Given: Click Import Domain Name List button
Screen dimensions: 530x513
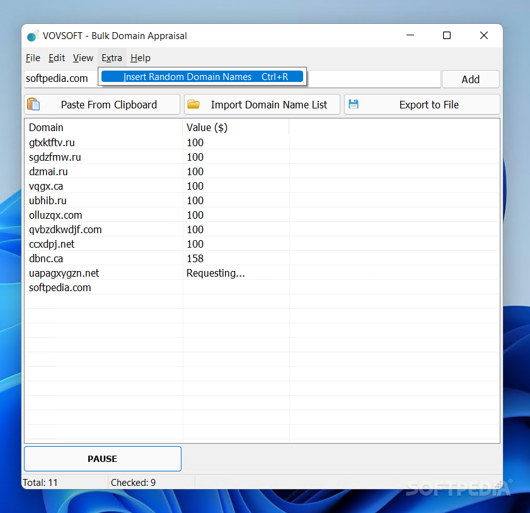Looking at the screenshot, I should coord(262,105).
